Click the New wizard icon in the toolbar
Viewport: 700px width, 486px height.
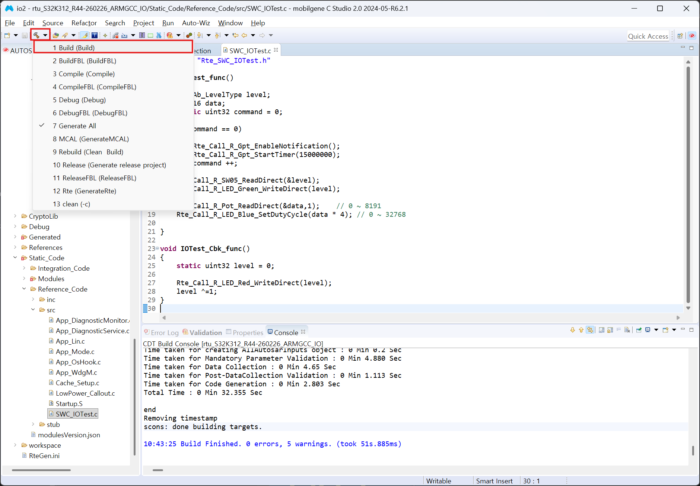[7, 35]
